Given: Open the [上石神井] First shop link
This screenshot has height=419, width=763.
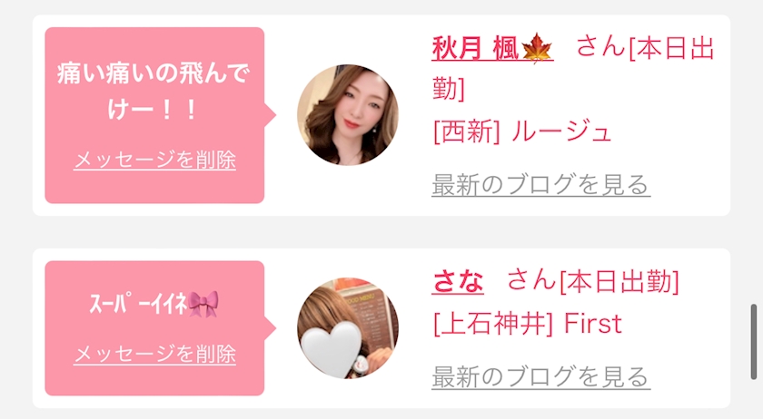Looking at the screenshot, I should [528, 324].
